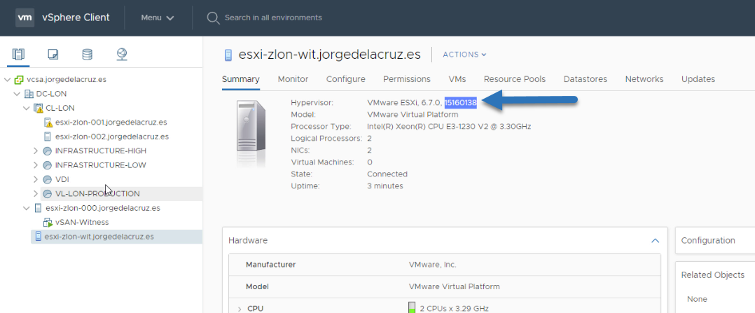Click the host icon beside esxi-zlon-wit in tree

pos(38,237)
